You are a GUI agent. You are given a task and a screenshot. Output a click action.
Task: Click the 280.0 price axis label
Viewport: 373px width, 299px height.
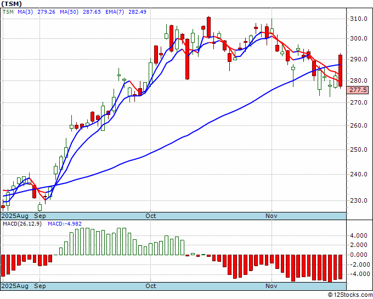pyautogui.click(x=358, y=81)
